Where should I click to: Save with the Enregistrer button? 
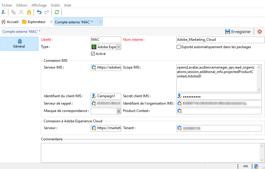(x=238, y=32)
